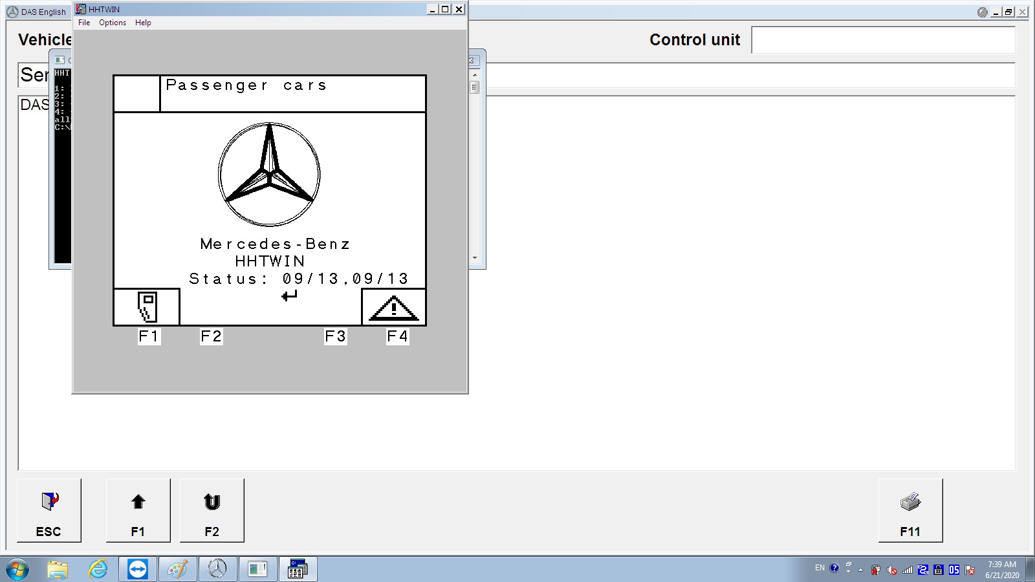1035x582 pixels.
Task: Switch to the console window taskbar item
Action: click(x=257, y=570)
